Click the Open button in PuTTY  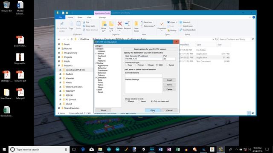pyautogui.click(x=153, y=110)
